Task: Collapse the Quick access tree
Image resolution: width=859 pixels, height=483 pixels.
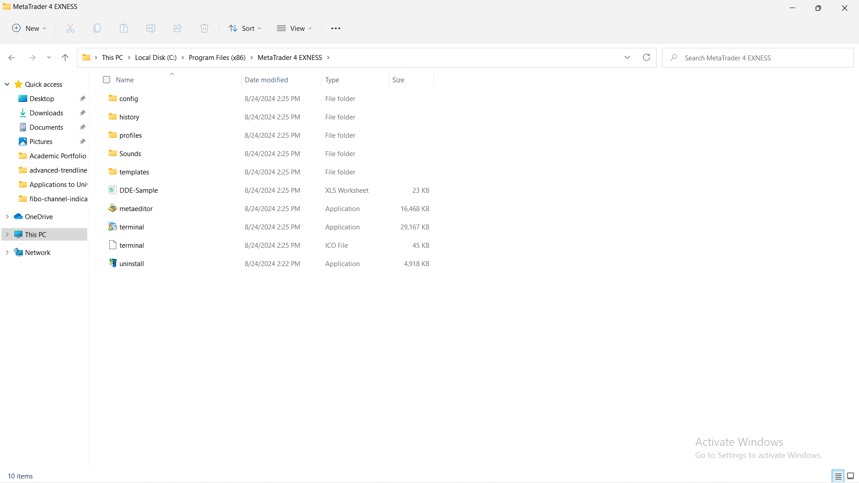Action: (x=7, y=84)
